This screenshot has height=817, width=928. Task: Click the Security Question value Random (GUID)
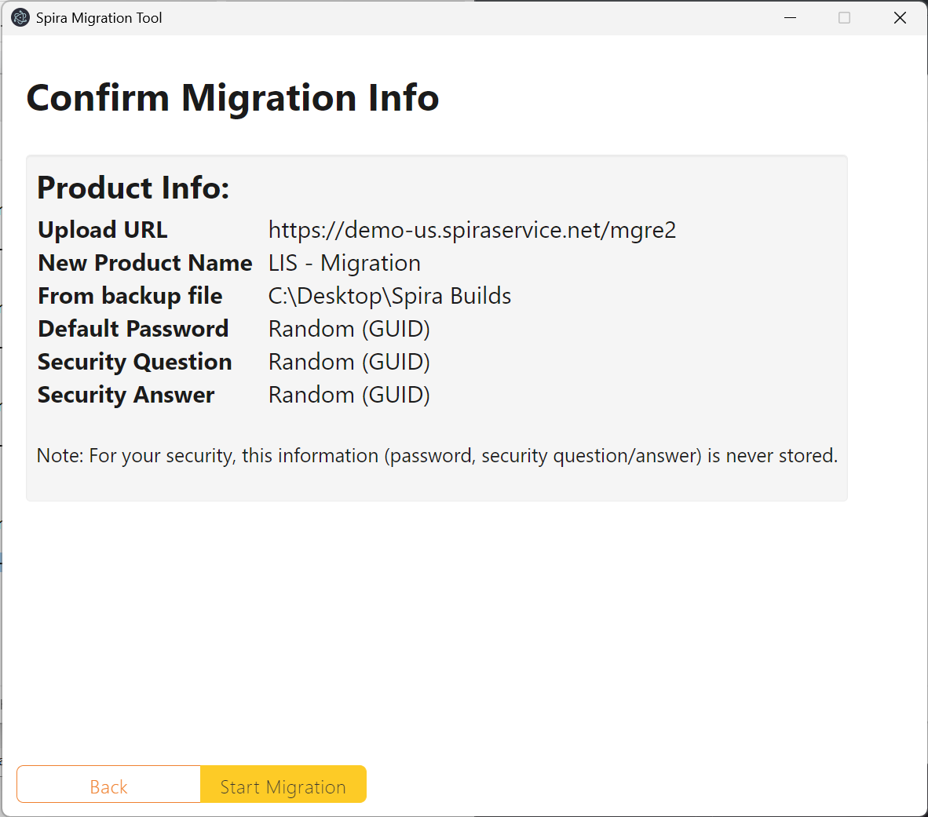point(349,362)
